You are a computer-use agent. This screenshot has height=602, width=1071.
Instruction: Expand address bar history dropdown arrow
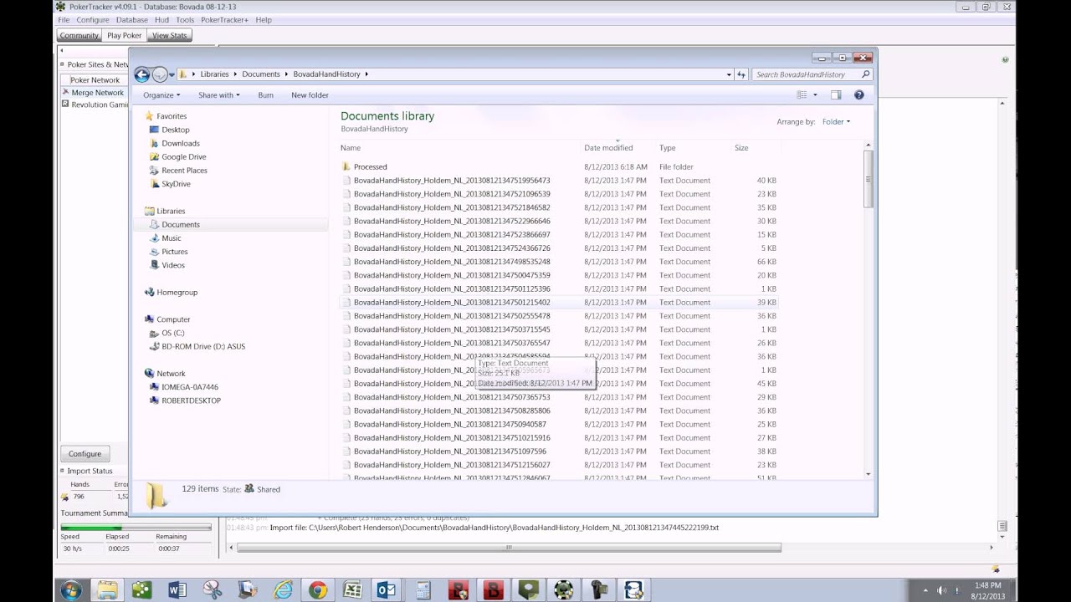(x=729, y=74)
